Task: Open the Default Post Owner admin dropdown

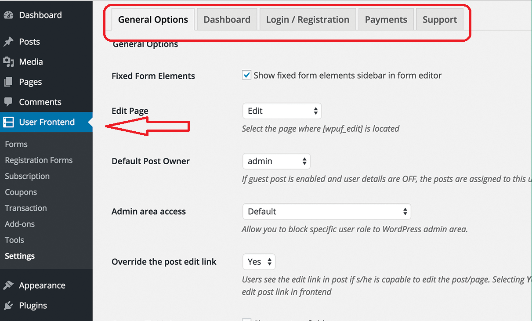Action: (276, 161)
